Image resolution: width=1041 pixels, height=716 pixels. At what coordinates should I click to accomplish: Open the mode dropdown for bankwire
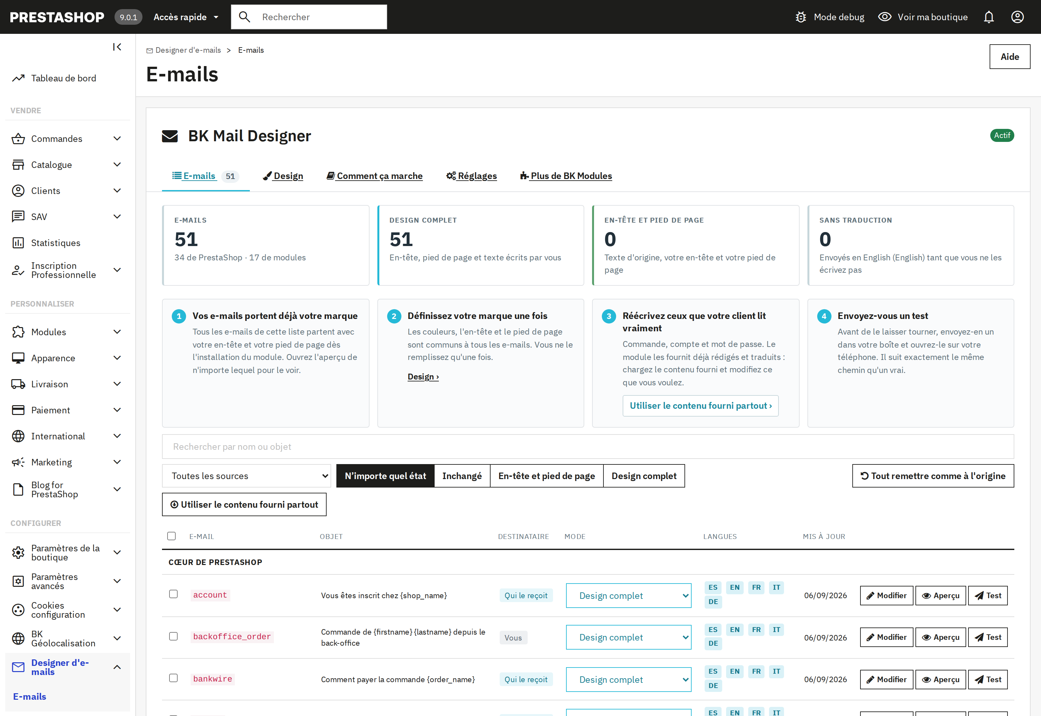pos(629,680)
